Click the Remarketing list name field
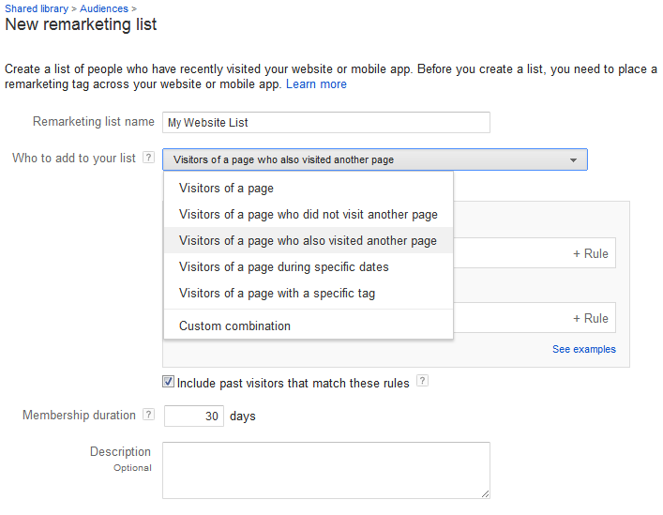 [x=326, y=123]
